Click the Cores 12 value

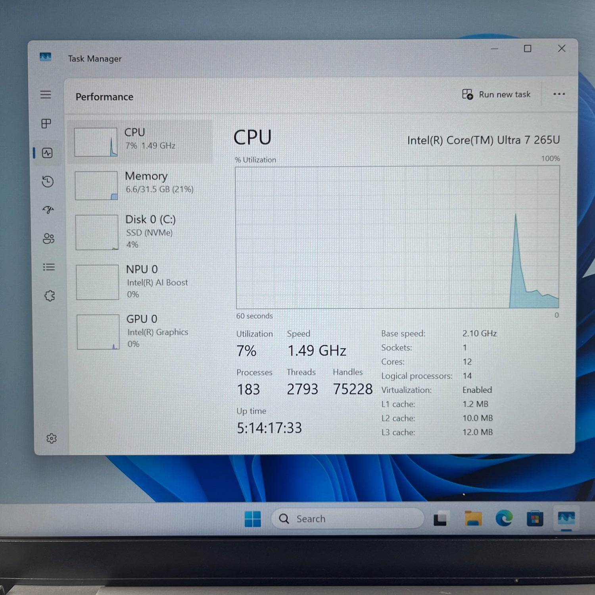tap(467, 362)
